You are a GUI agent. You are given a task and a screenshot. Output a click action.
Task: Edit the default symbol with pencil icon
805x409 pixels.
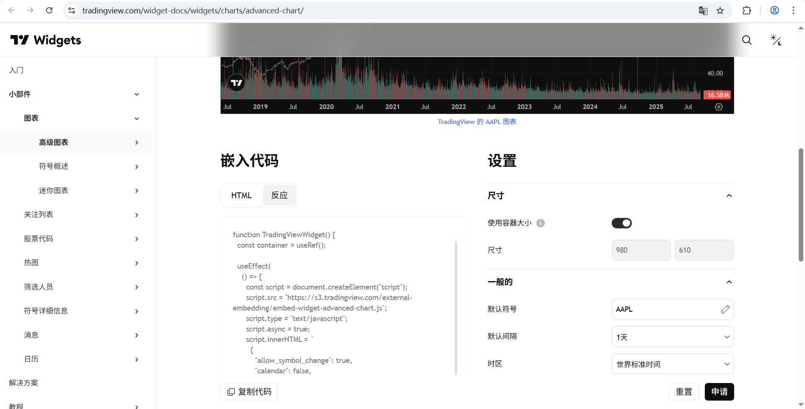point(725,309)
